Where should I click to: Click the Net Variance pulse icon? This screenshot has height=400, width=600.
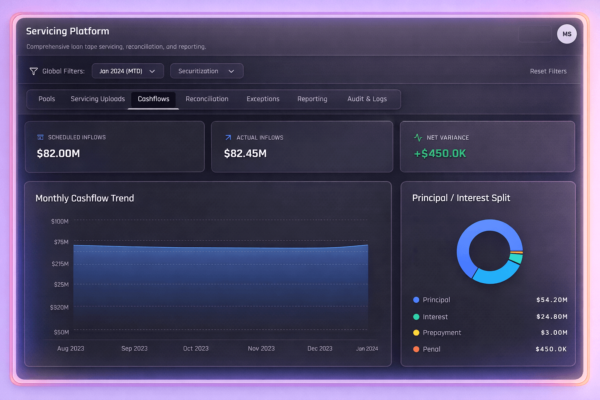418,137
